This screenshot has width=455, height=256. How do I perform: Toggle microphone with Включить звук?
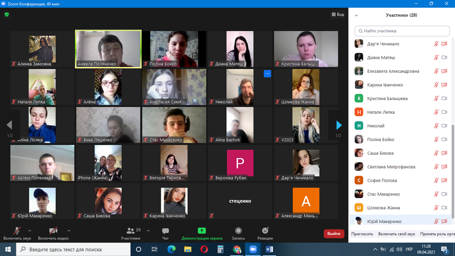(17, 231)
